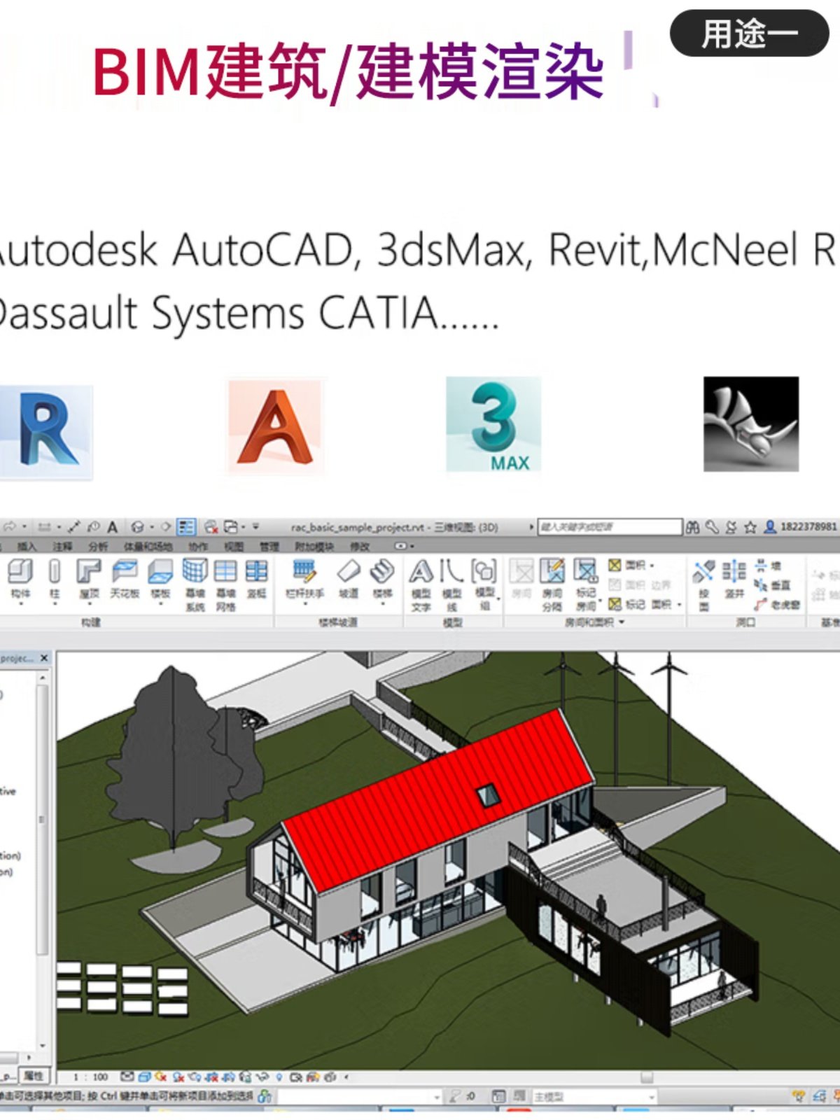Open the 构件 (Component) dropdown arrow

click(20, 603)
